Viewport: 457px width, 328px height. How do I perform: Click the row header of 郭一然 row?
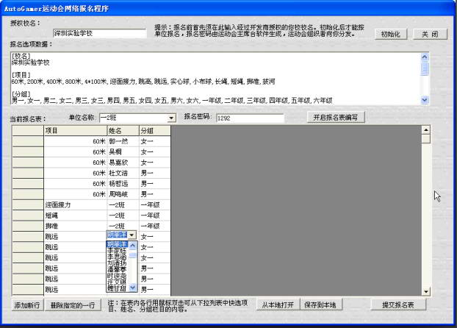point(28,141)
